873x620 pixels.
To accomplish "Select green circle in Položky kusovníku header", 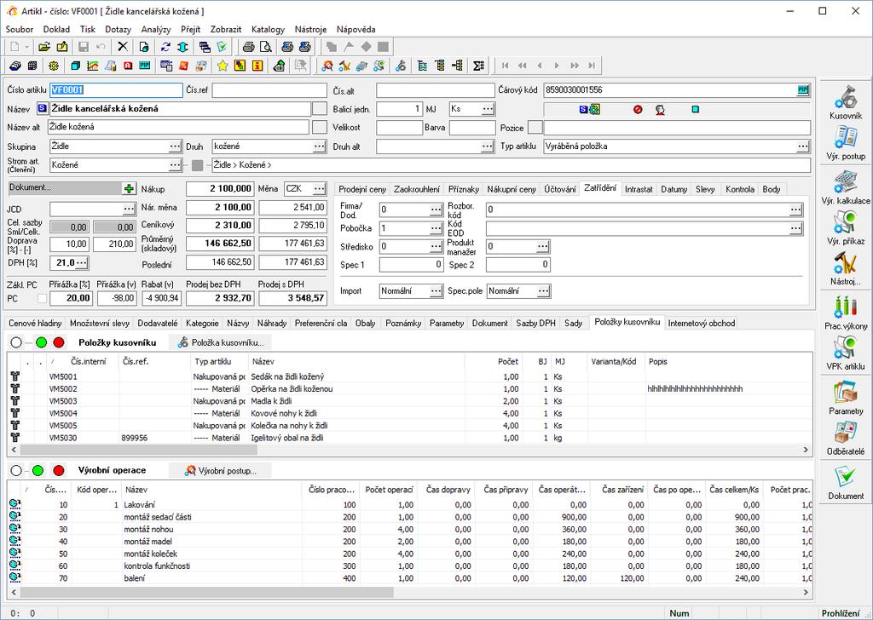I will point(41,342).
